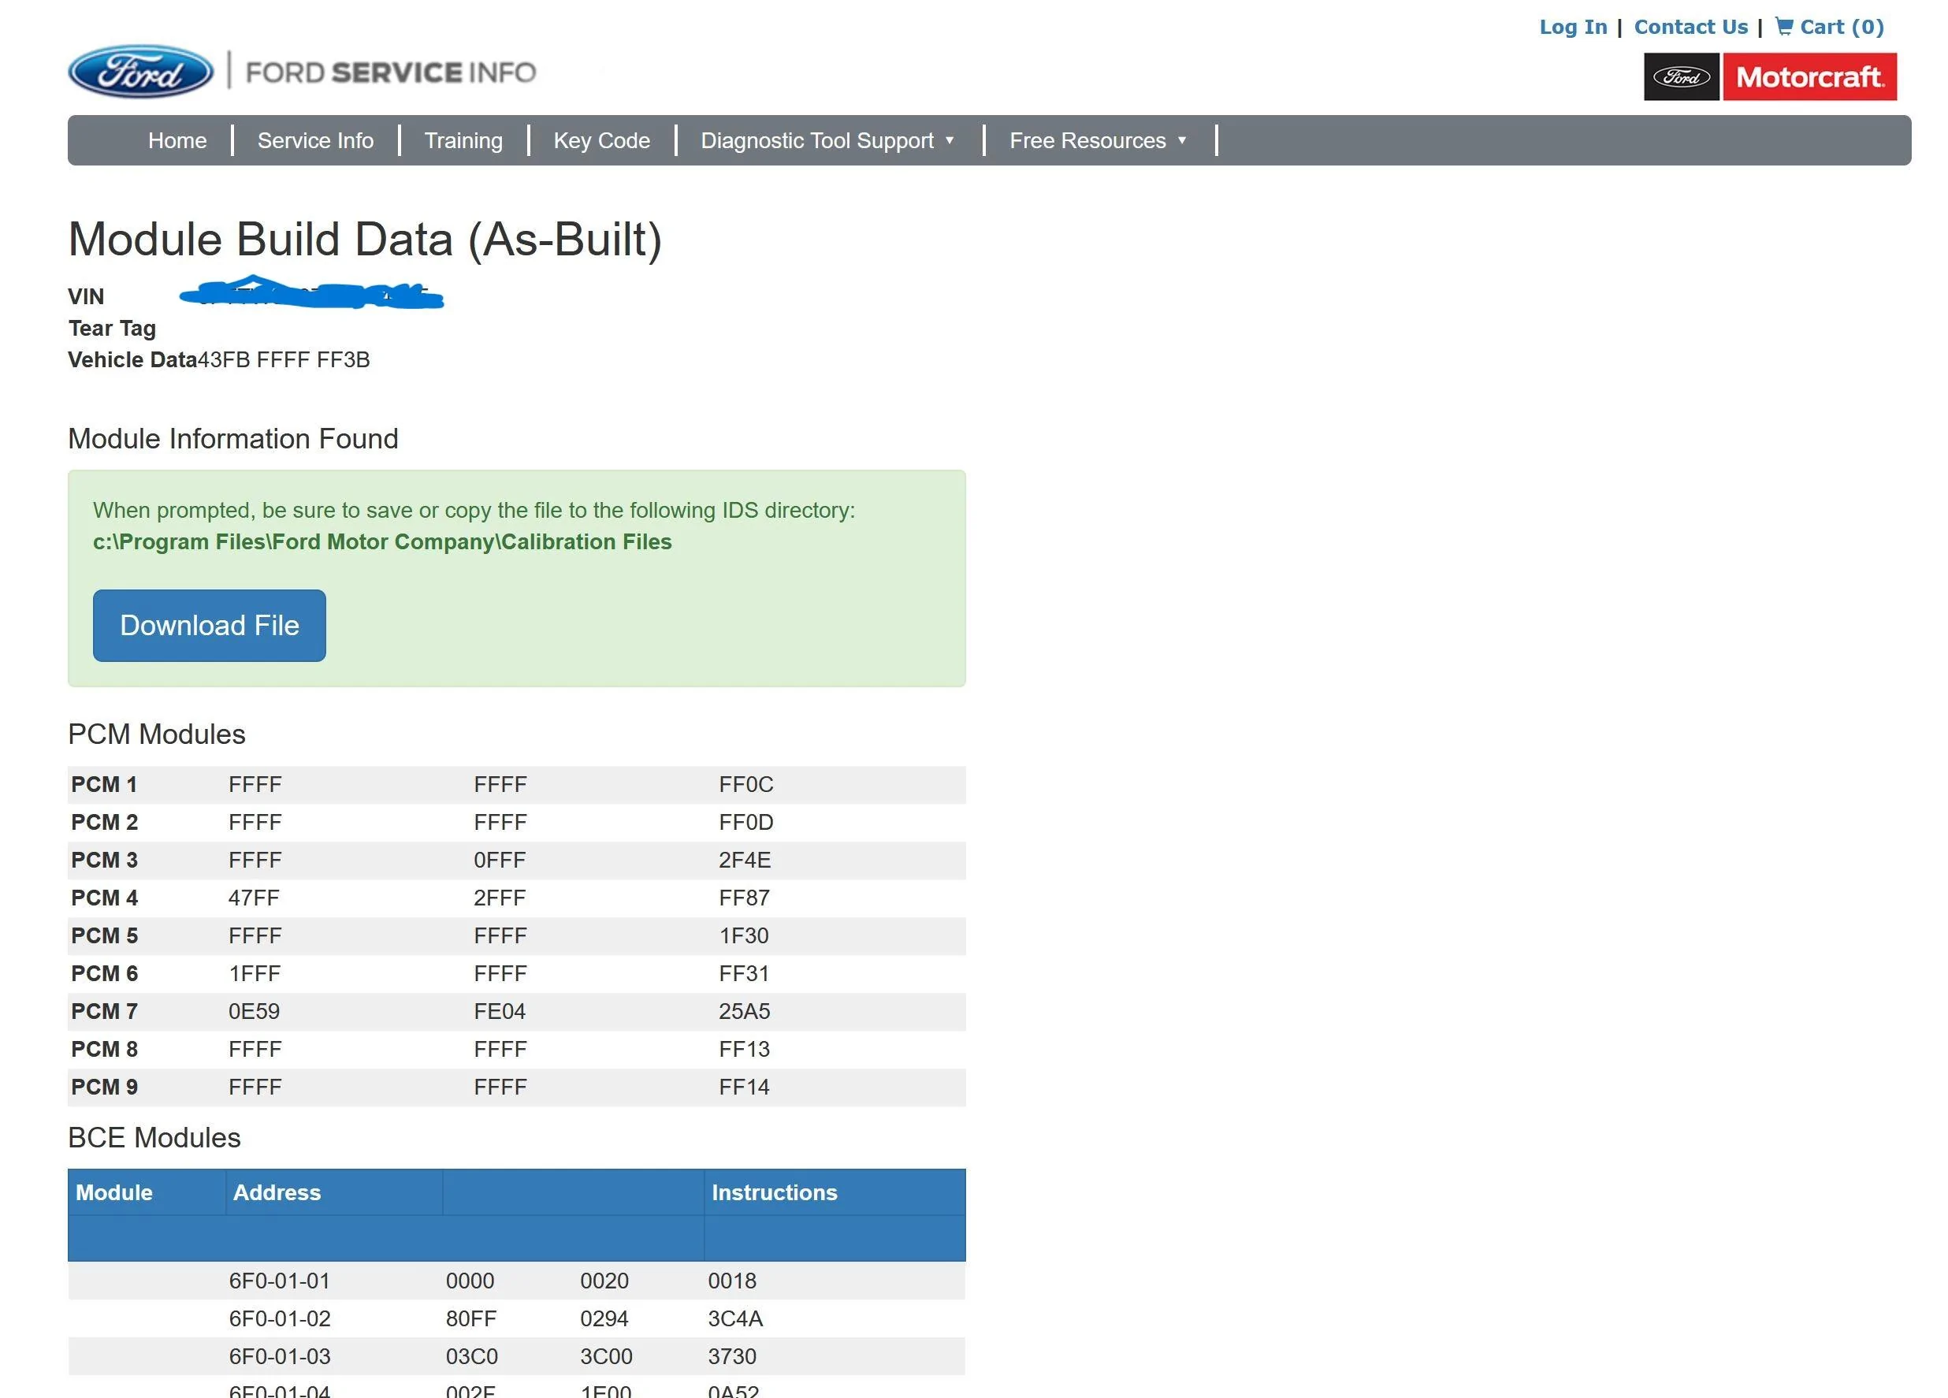Select value FF0C in PCM 1 row

click(x=746, y=784)
